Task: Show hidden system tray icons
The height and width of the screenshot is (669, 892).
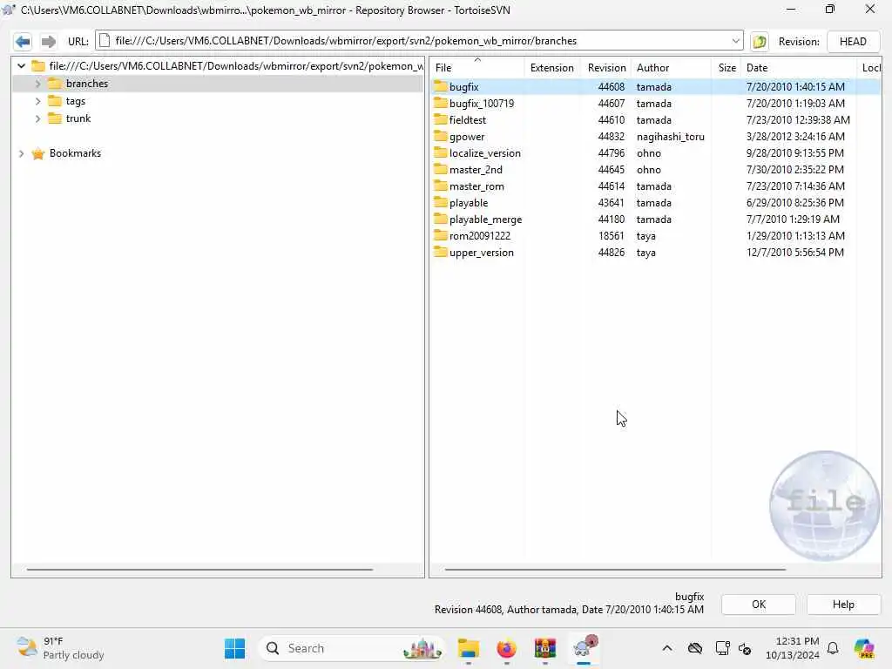Action: 667,648
